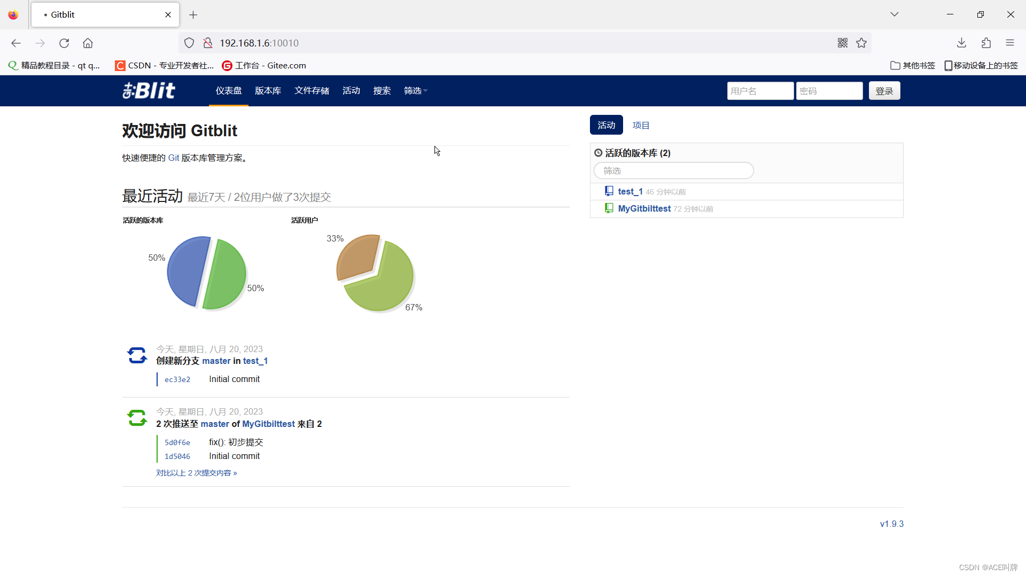This screenshot has width=1026, height=576.
Task: Open the 文件存储 navigation item
Action: tap(312, 91)
